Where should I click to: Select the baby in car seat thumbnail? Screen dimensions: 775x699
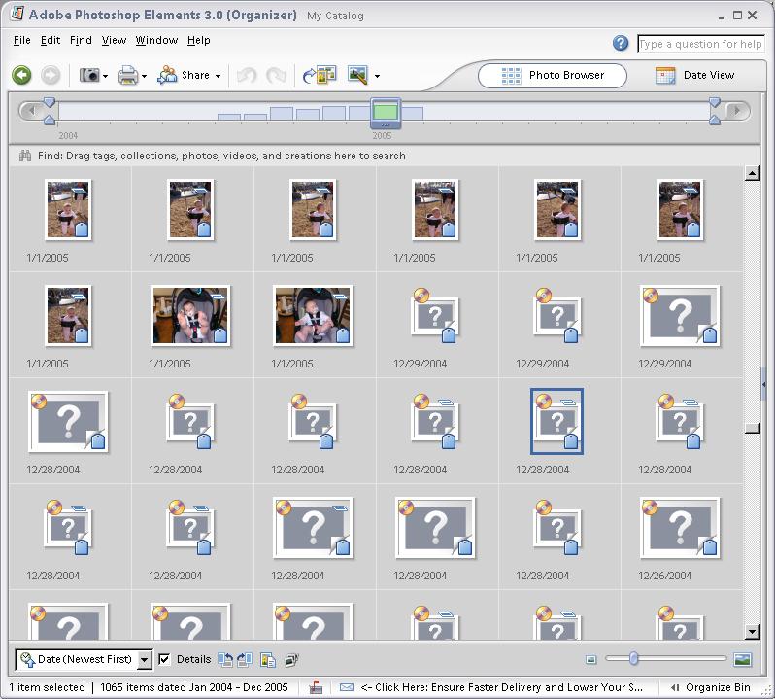(x=190, y=315)
